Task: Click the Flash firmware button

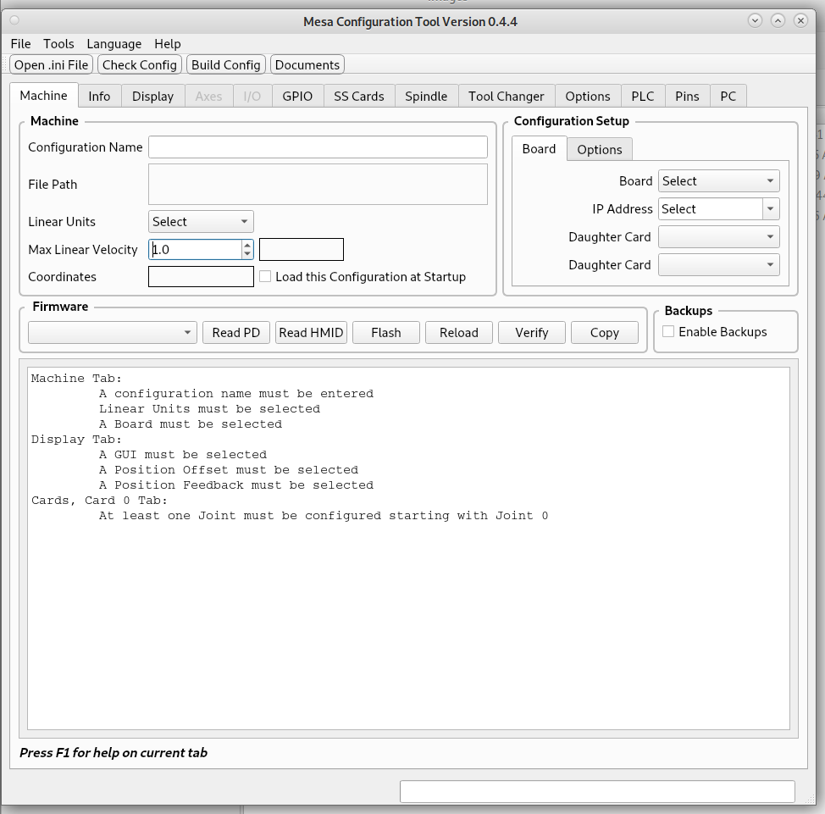Action: [386, 333]
